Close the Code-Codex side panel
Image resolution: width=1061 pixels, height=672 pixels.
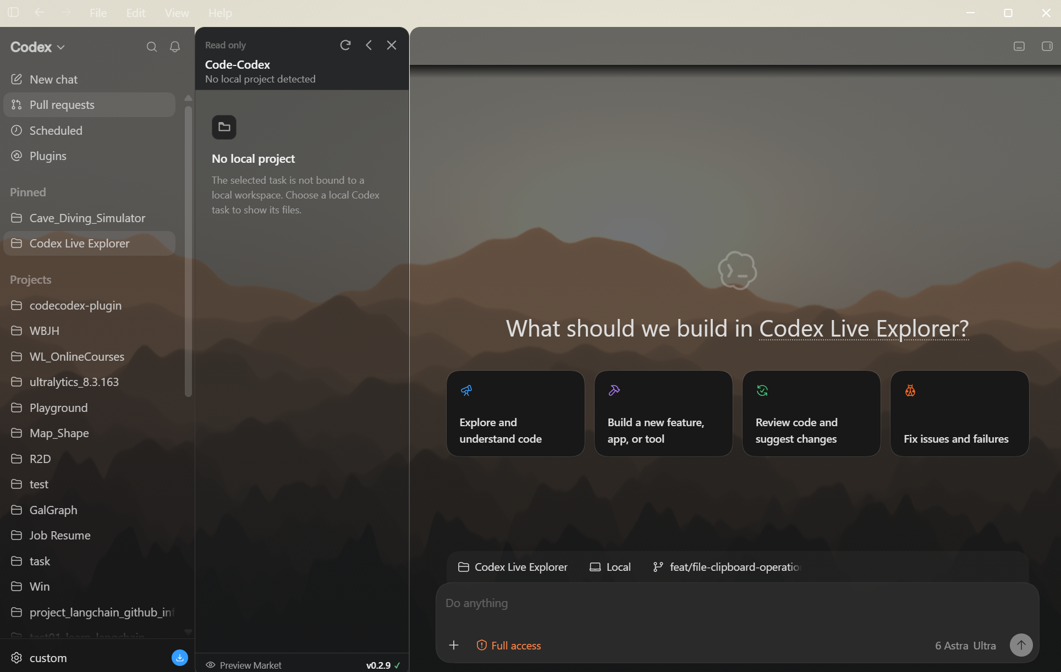click(392, 45)
